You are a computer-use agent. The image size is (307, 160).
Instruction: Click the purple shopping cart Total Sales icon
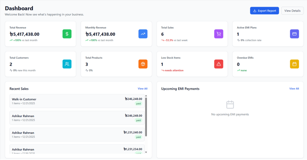coord(219,34)
